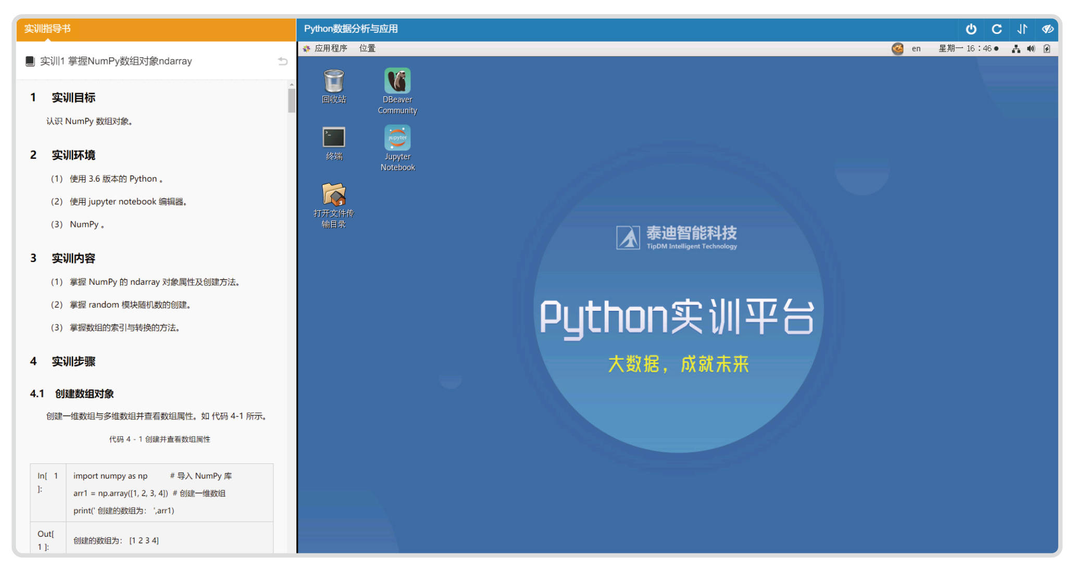Click the volume speaker icon in panel

(1031, 48)
